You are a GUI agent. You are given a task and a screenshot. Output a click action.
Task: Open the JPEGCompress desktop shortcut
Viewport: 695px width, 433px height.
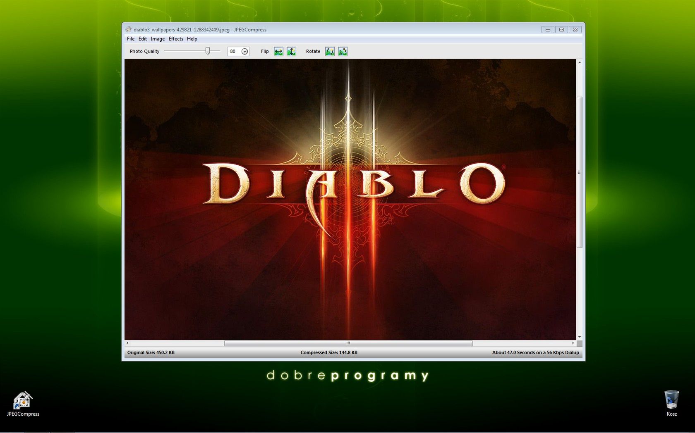(x=23, y=404)
